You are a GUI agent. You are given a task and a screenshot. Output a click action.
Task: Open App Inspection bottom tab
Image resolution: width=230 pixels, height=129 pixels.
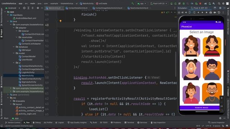(x=158, y=123)
